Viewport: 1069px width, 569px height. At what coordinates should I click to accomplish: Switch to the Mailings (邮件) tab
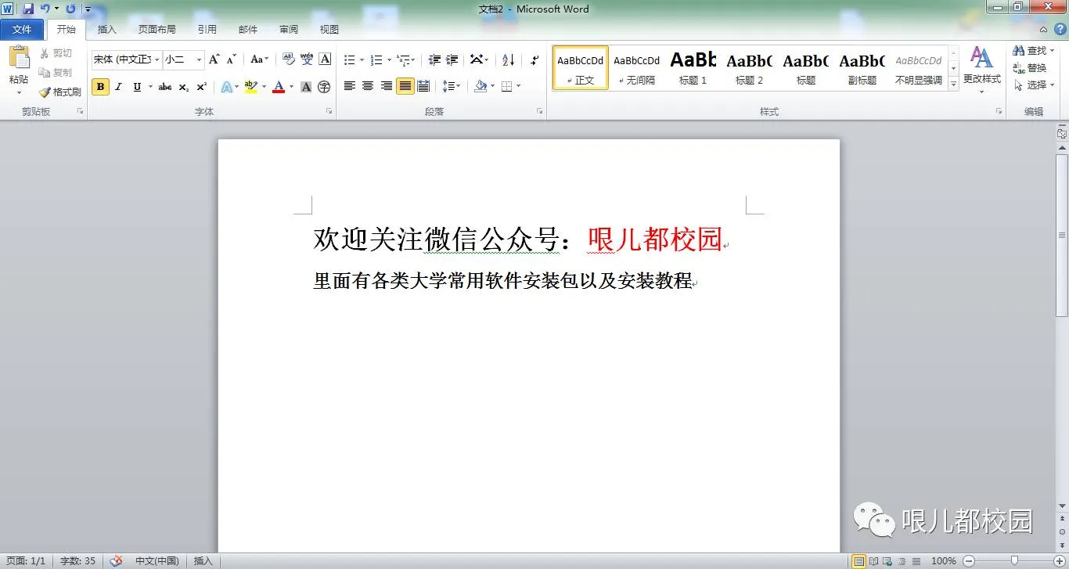pos(248,30)
